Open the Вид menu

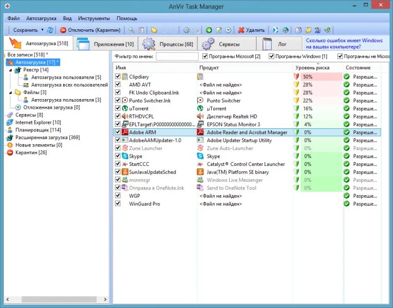pyautogui.click(x=67, y=18)
